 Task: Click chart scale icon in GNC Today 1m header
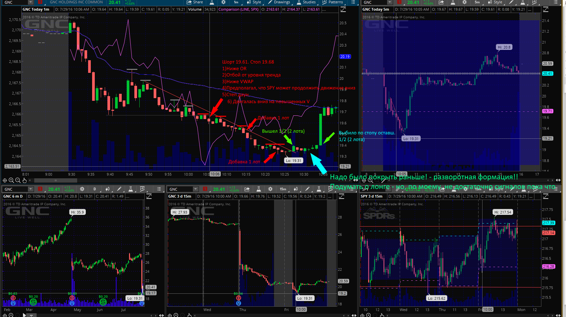point(343,9)
